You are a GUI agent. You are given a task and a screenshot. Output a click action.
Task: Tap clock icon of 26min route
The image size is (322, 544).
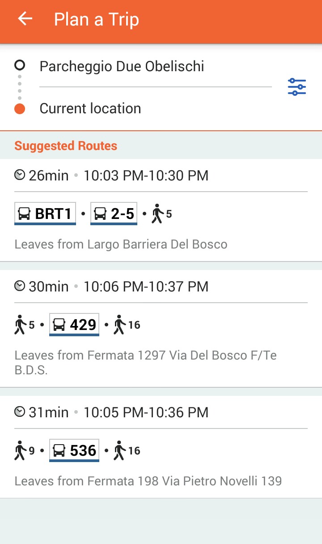coord(20,175)
